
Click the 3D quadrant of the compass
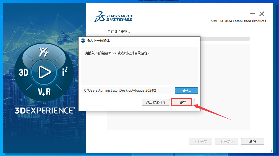click(x=24, y=72)
